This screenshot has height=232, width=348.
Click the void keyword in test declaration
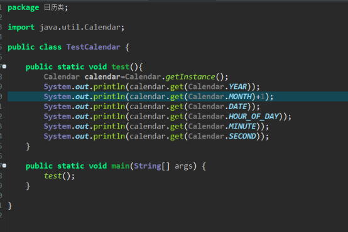click(97, 66)
